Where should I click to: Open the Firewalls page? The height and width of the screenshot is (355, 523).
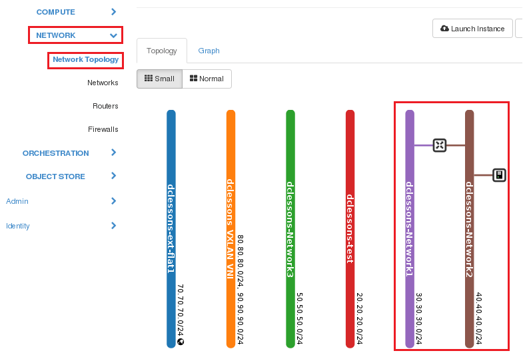(103, 129)
